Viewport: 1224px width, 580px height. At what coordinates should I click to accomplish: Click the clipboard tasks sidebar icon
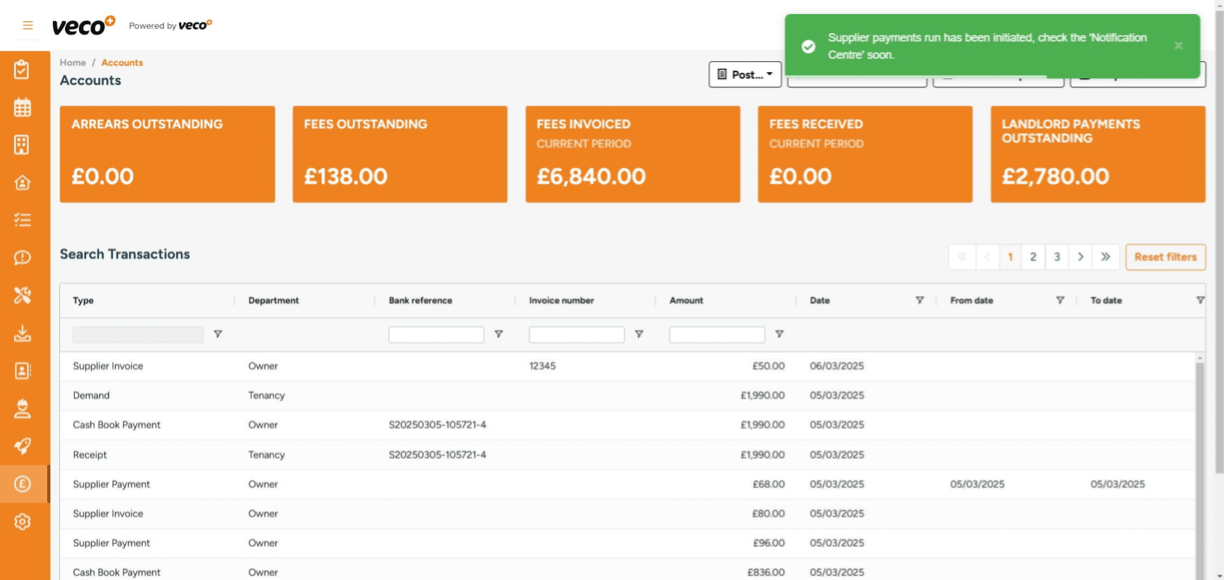22,69
